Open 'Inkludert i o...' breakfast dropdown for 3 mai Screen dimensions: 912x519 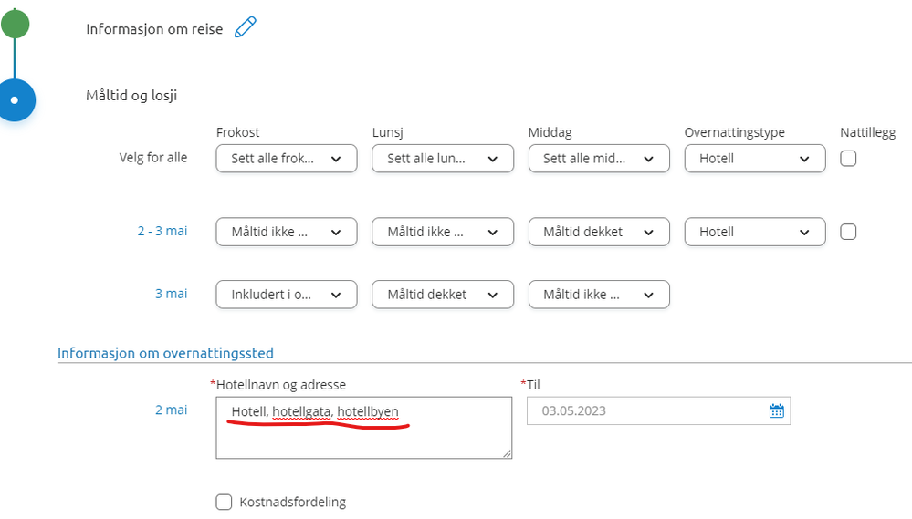coord(286,295)
